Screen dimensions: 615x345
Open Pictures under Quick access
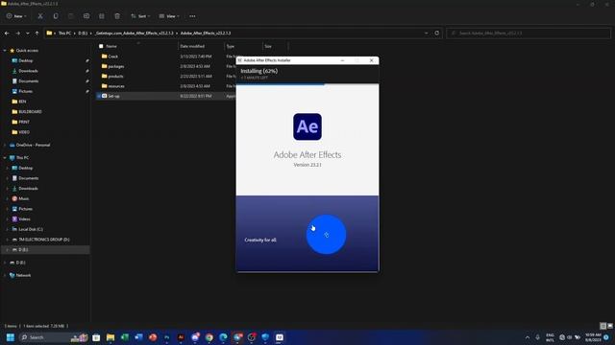click(x=26, y=91)
